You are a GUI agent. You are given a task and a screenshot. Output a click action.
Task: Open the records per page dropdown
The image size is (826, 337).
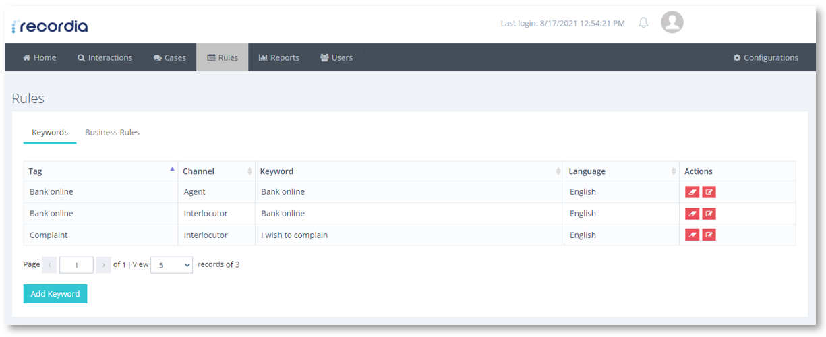click(172, 265)
